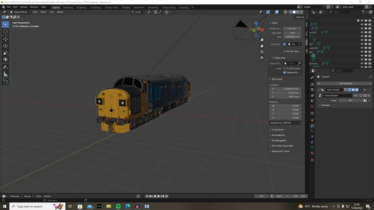Open the Object properties tab icon
This screenshot has height=210, width=374.
click(312, 120)
